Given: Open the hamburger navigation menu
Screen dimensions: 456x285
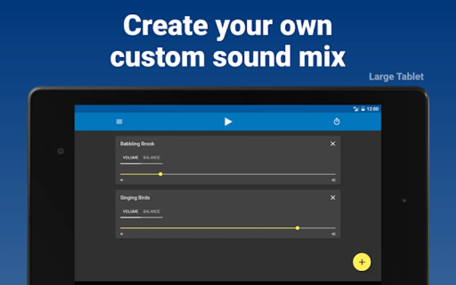Looking at the screenshot, I should [119, 122].
